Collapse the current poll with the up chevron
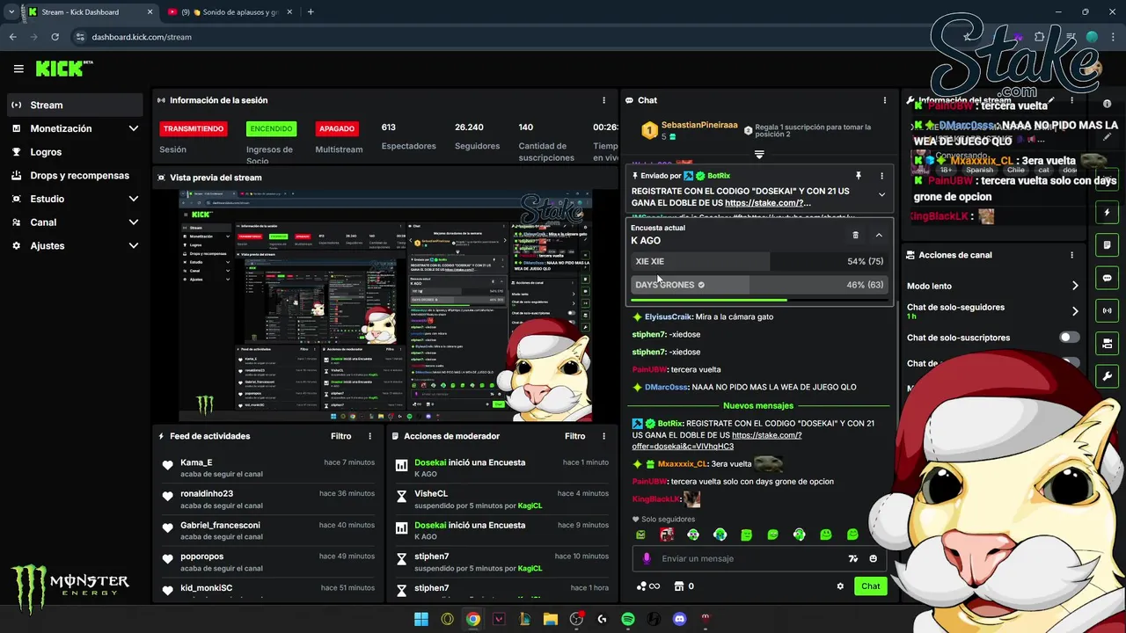1126x633 pixels. (879, 235)
